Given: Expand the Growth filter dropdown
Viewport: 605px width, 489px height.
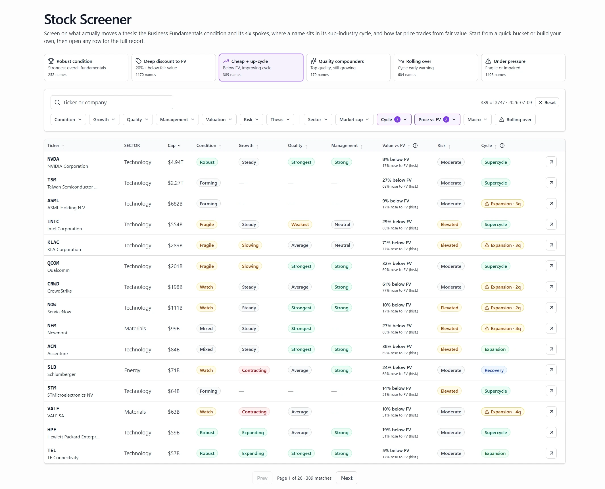Looking at the screenshot, I should (x=104, y=119).
